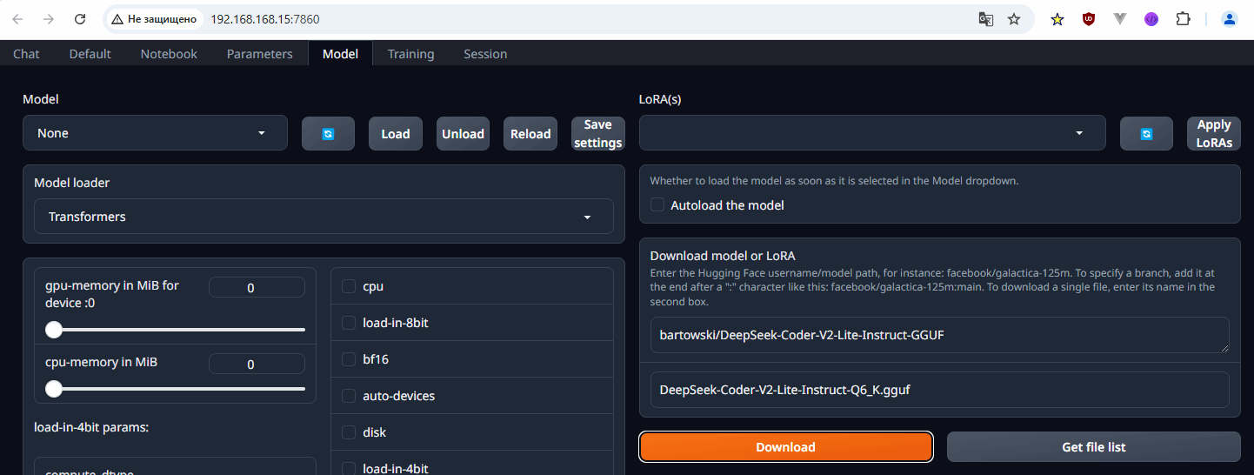Click the file name field with Q6_K.gguf

tap(939, 390)
